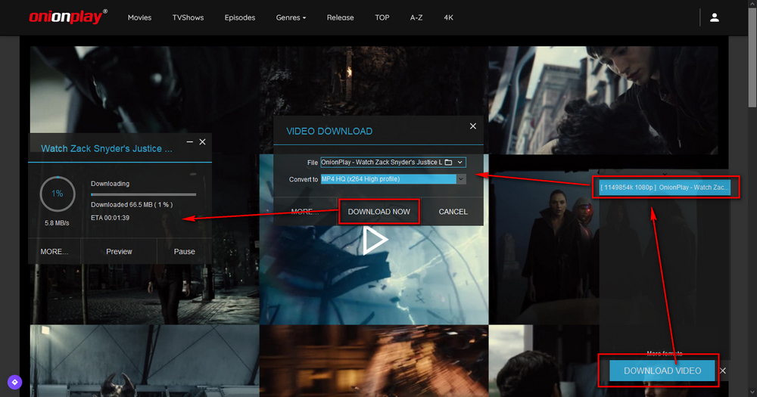Open the user account profile icon
The height and width of the screenshot is (397, 757).
tap(715, 17)
